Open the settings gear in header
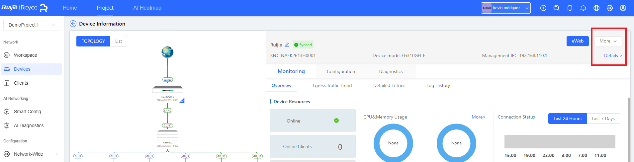634x162 pixels. [x=610, y=8]
